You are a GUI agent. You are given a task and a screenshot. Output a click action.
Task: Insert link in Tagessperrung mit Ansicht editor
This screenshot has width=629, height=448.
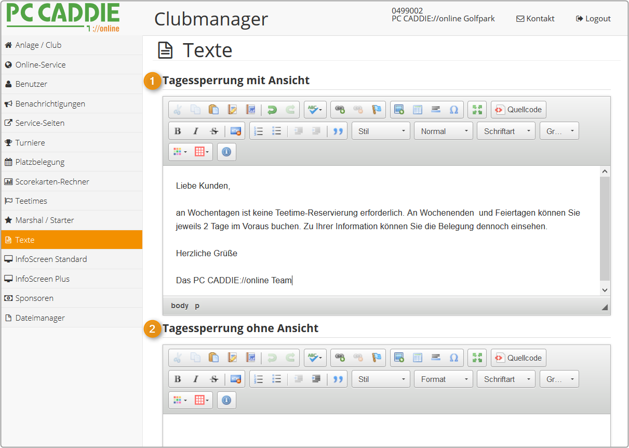click(x=340, y=110)
